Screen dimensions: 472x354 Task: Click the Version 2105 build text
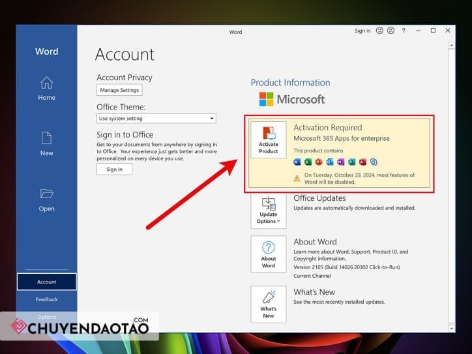[x=347, y=267]
